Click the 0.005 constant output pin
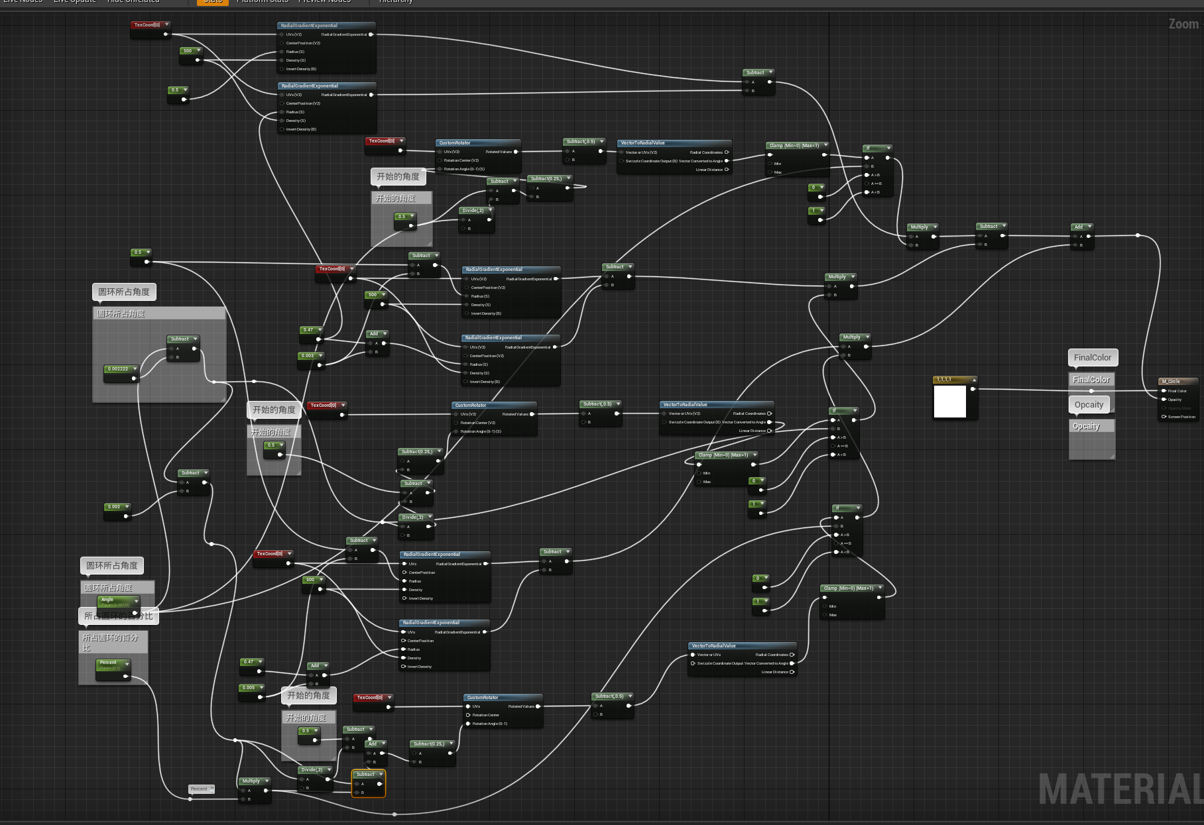 (261, 696)
